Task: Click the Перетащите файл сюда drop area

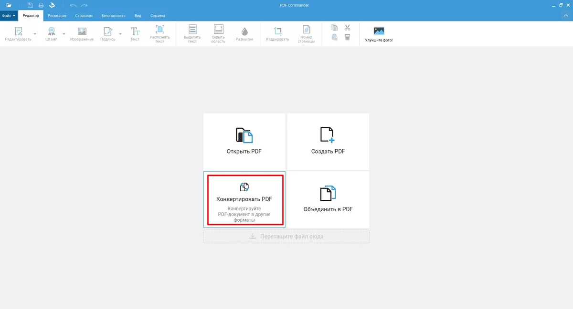Action: (x=286, y=236)
